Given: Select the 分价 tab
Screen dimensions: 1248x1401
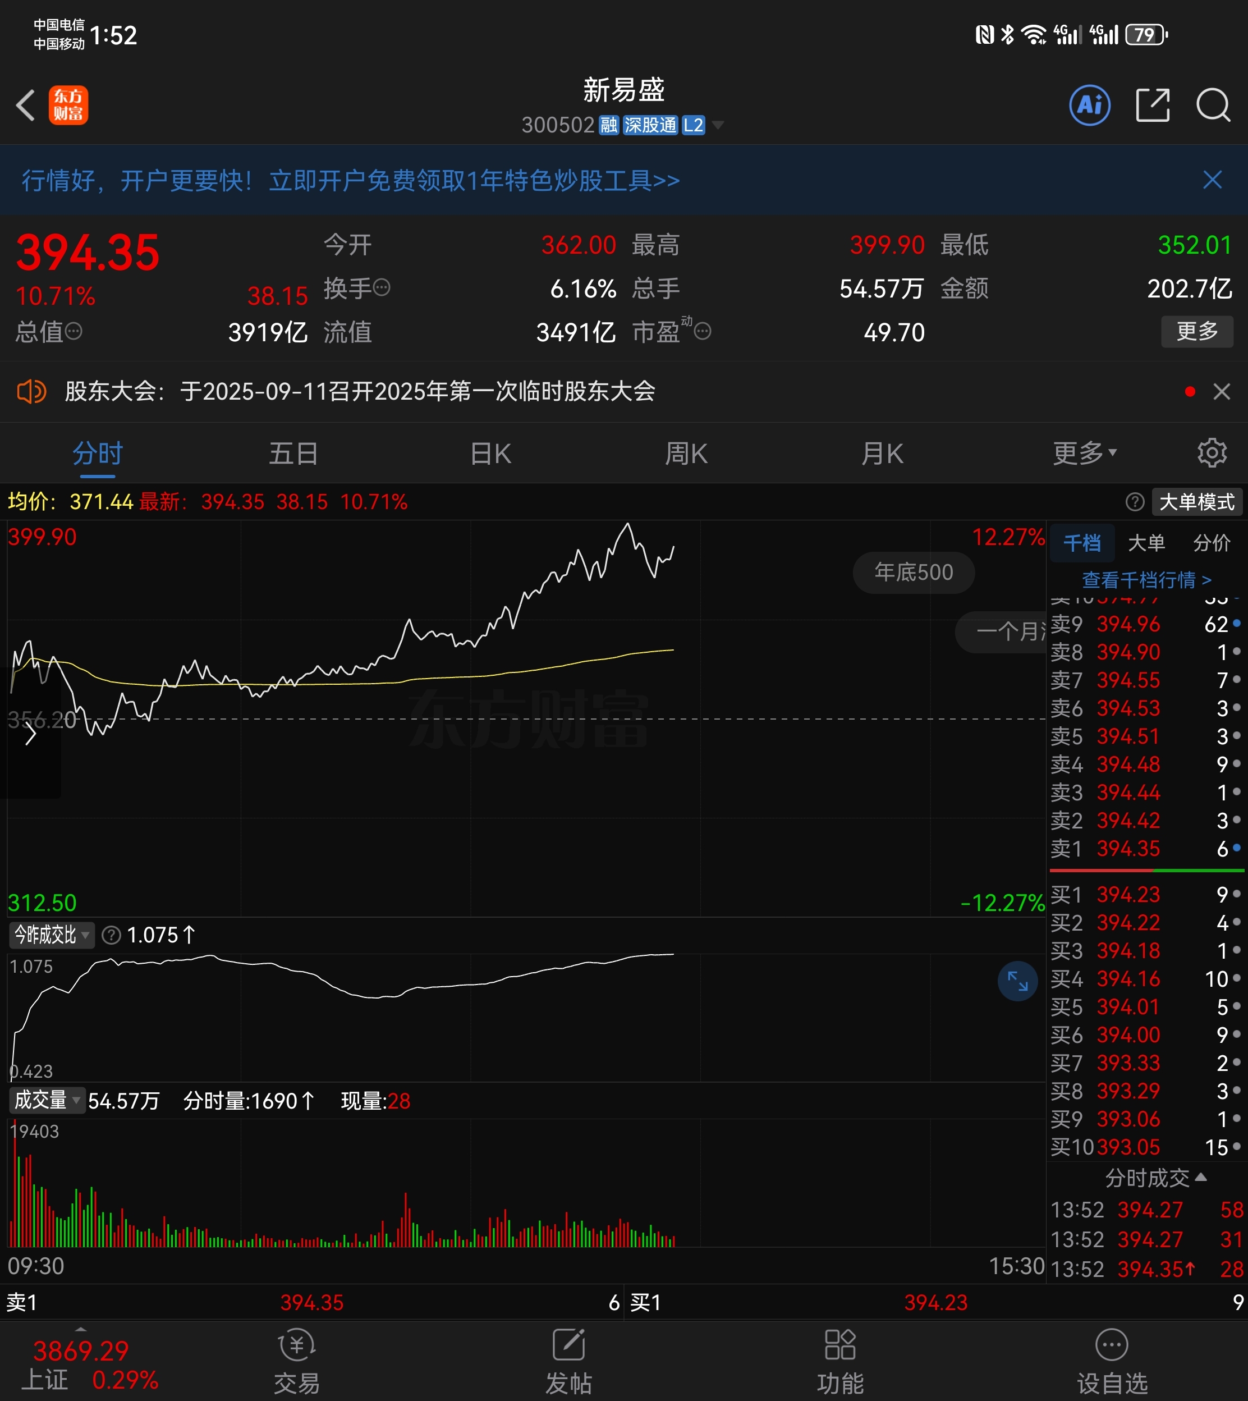Looking at the screenshot, I should [x=1212, y=543].
